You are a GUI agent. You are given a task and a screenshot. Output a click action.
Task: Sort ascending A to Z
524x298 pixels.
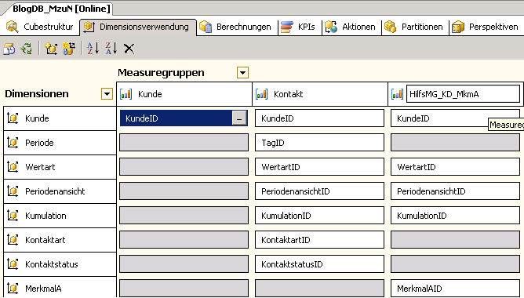(x=93, y=49)
